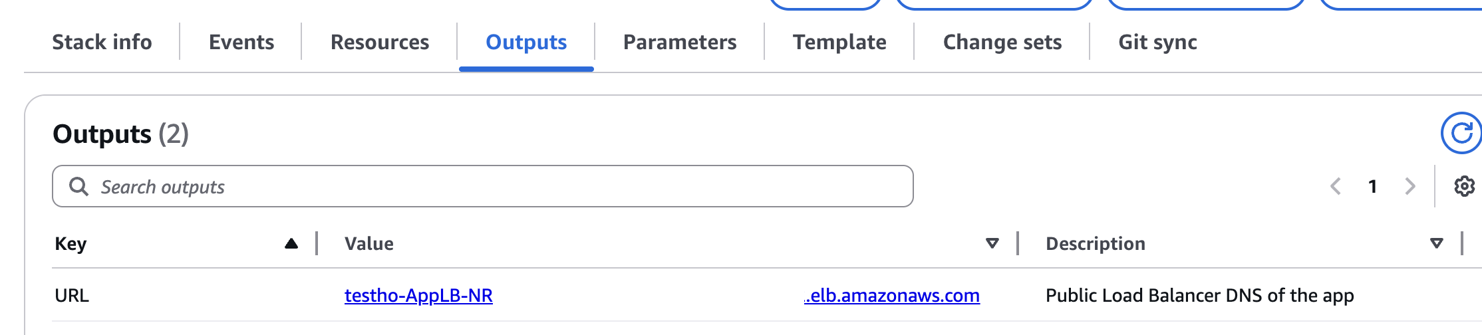This screenshot has width=1482, height=335.
Task: Open the Change sets tab
Action: coord(1002,42)
